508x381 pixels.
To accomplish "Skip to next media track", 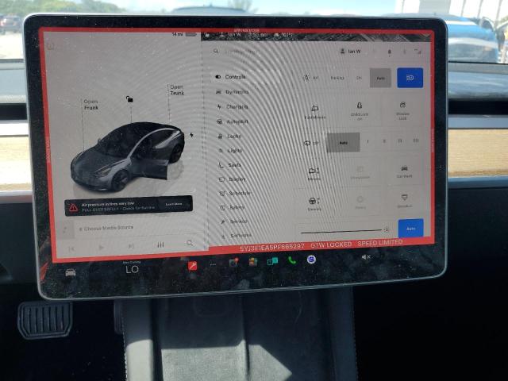I will (x=131, y=246).
